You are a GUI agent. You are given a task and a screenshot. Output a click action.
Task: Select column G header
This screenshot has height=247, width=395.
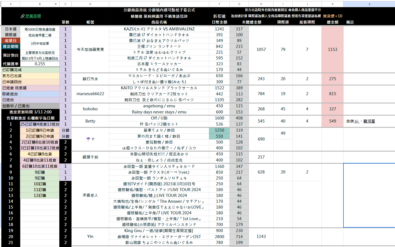pos(239,4)
